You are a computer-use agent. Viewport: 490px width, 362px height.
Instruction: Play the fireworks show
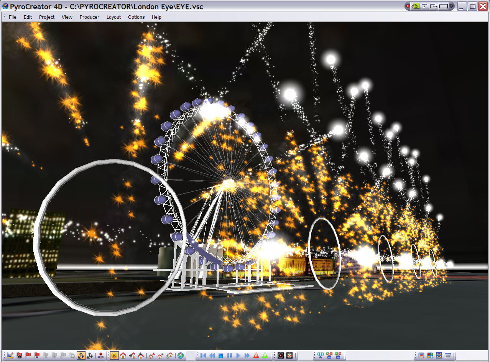[x=238, y=355]
